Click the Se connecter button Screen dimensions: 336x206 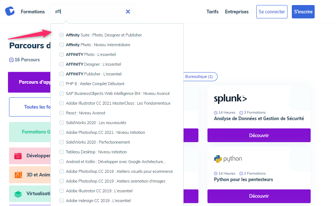click(x=272, y=12)
